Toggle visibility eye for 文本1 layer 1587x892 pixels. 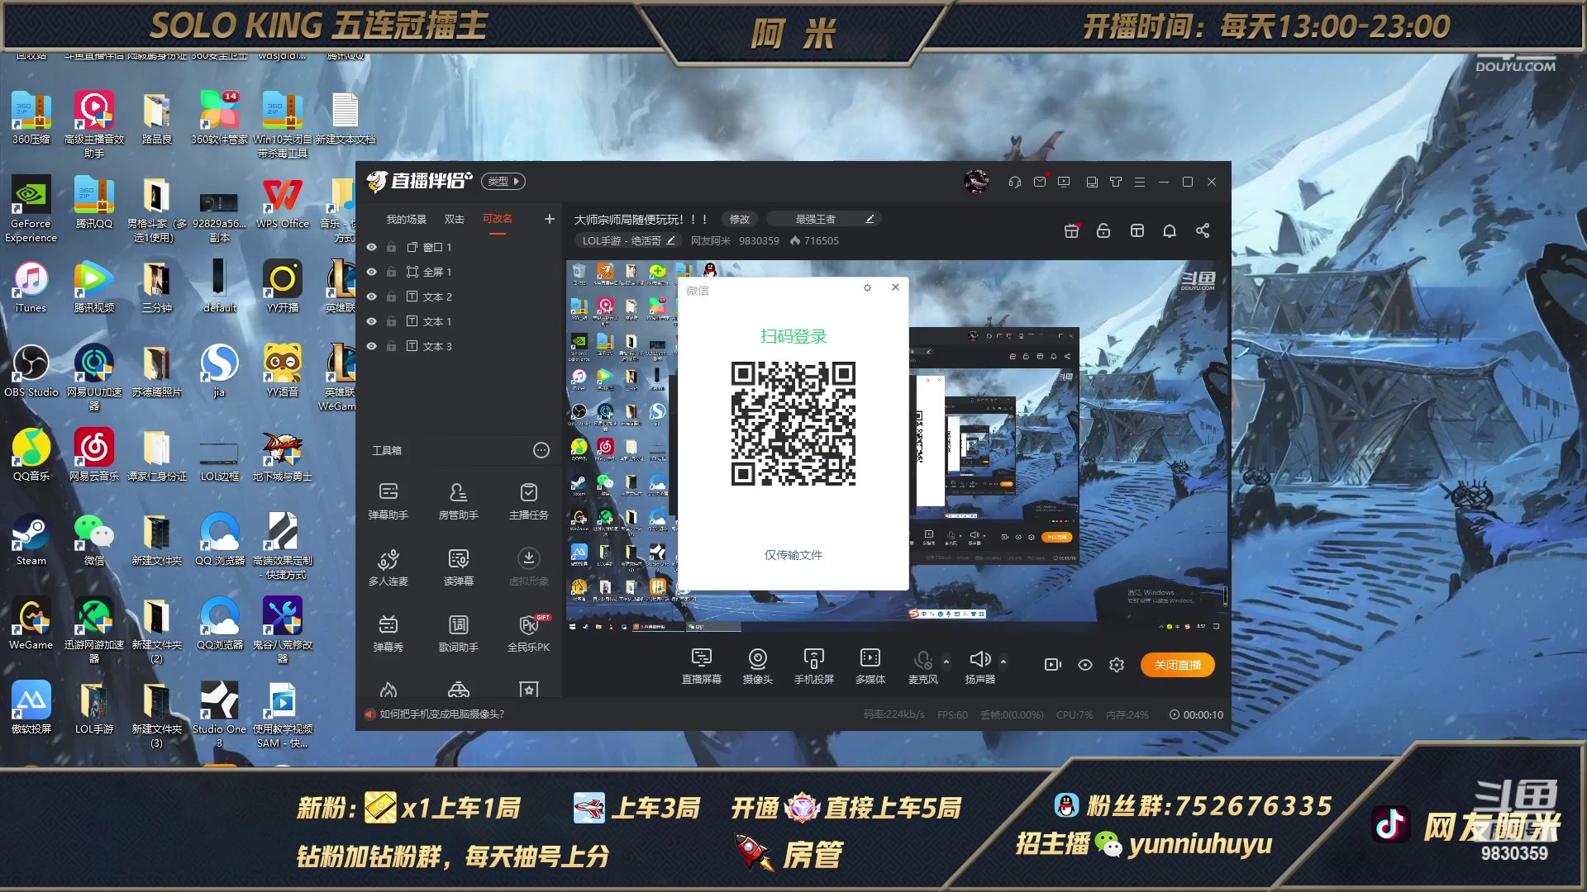point(370,321)
